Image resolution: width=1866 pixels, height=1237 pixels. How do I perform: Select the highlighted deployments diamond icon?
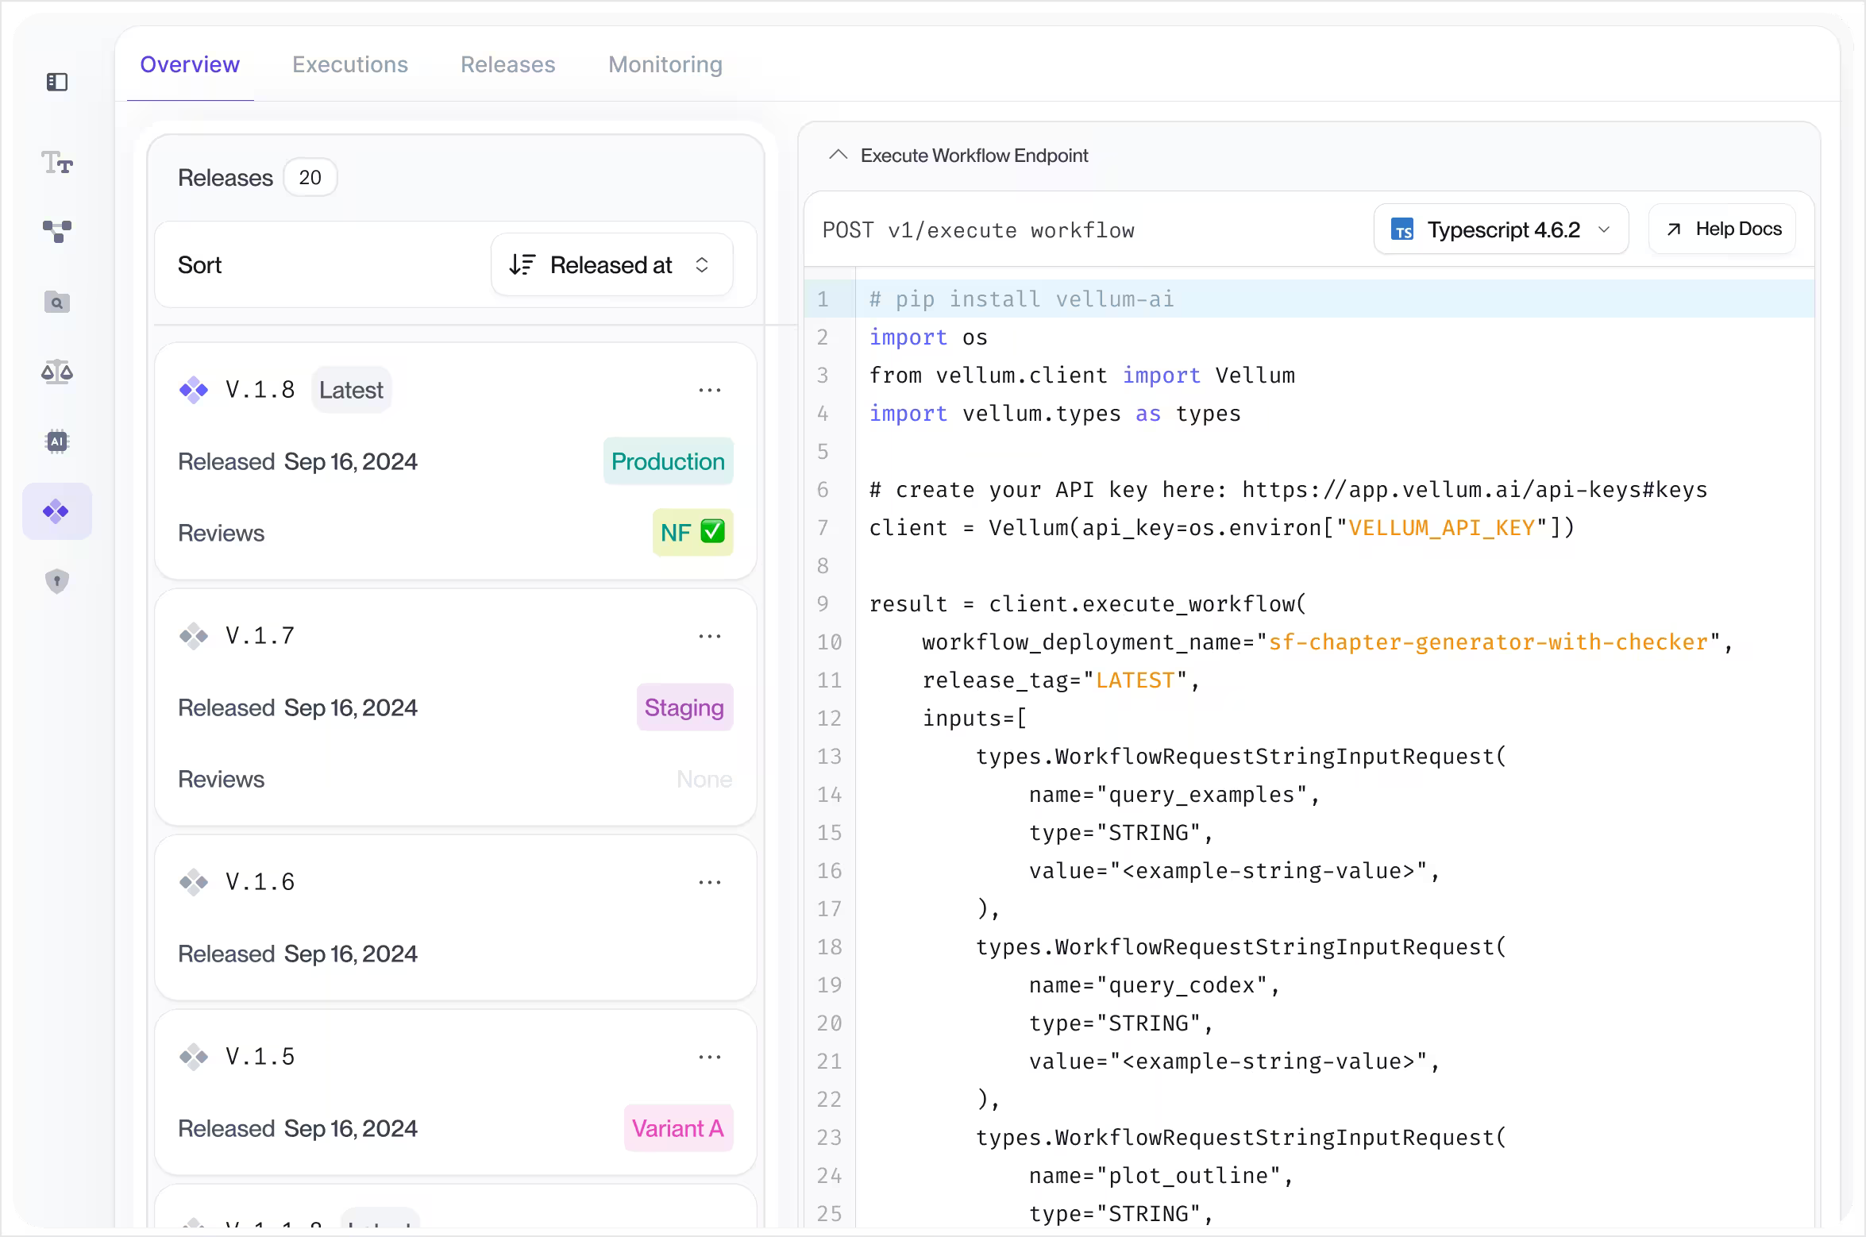57,511
